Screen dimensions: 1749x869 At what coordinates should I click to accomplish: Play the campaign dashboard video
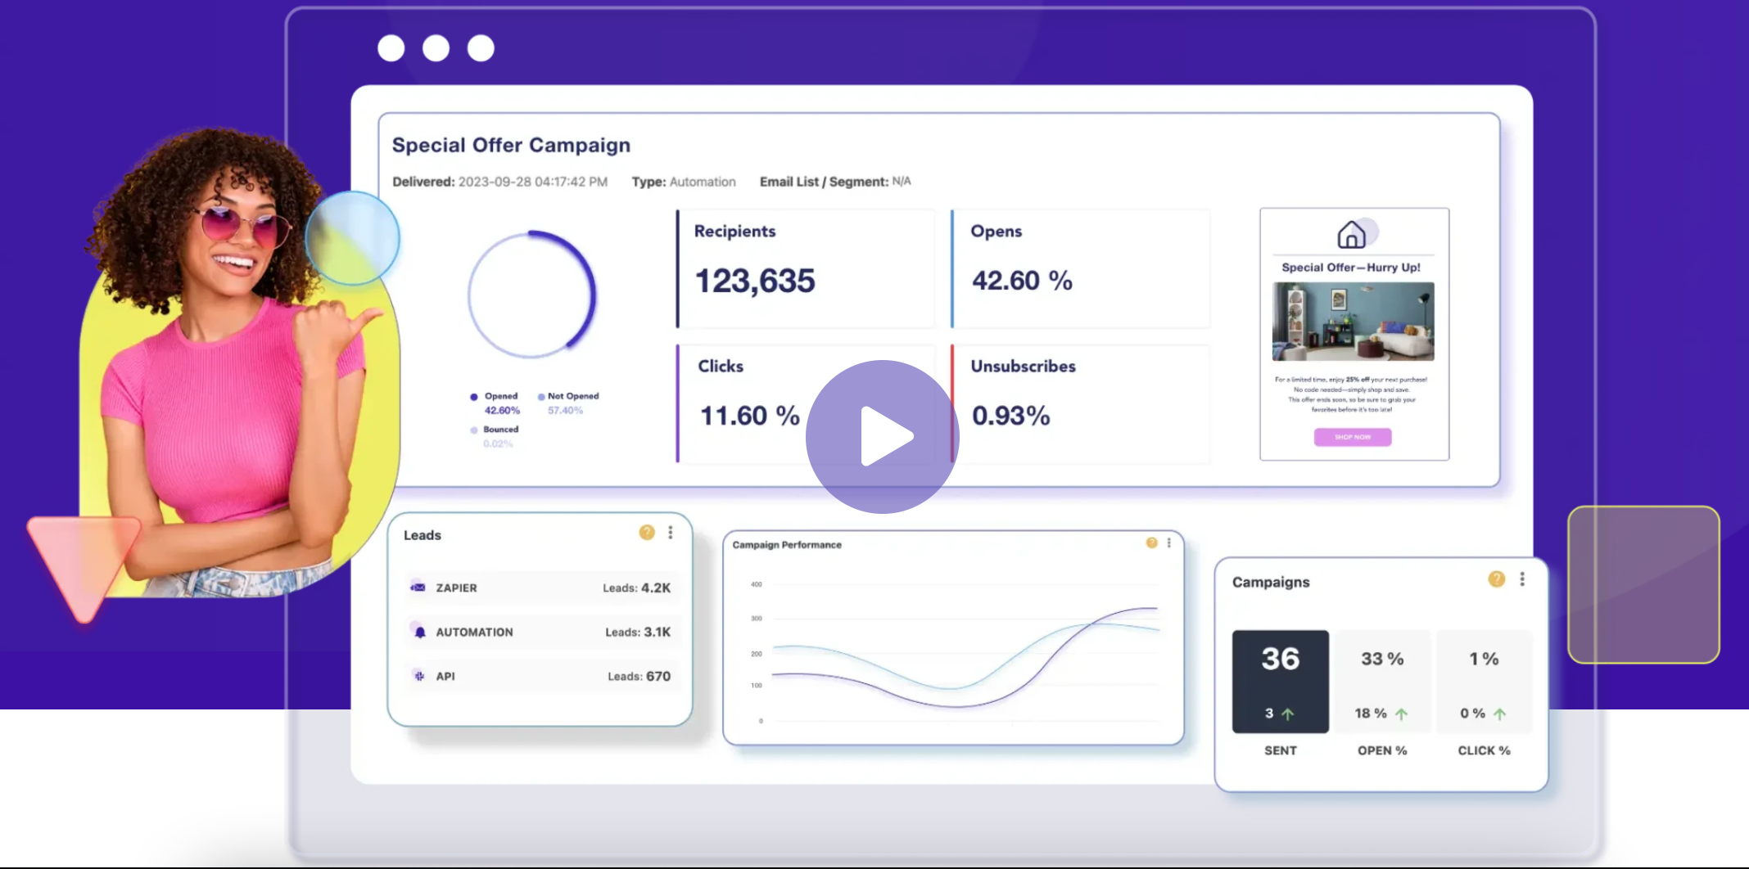pos(882,437)
